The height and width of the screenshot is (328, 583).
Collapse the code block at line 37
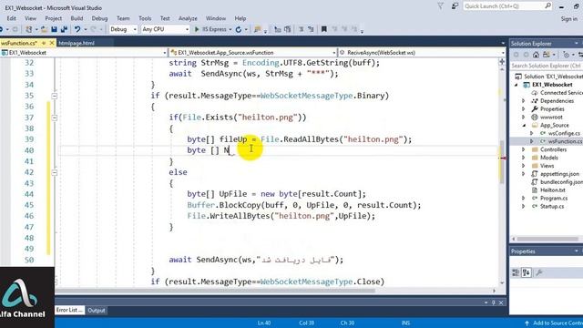click(x=55, y=118)
